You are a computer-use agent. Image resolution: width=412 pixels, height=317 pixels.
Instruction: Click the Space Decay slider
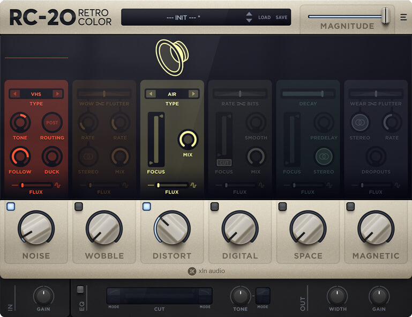pyautogui.click(x=308, y=94)
